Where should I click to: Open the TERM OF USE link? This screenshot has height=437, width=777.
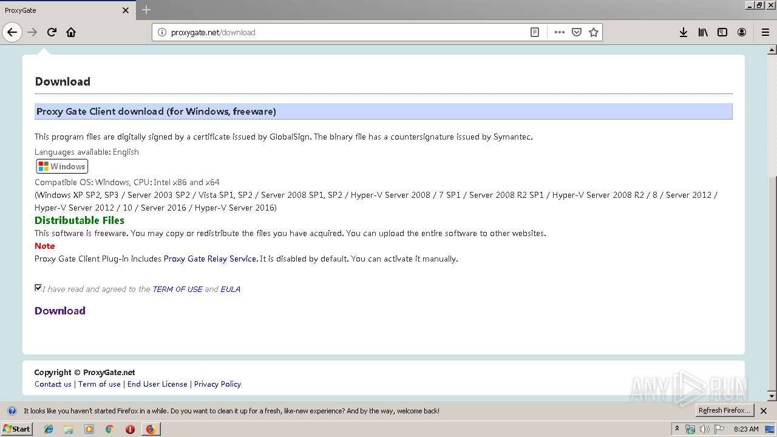pyautogui.click(x=177, y=289)
